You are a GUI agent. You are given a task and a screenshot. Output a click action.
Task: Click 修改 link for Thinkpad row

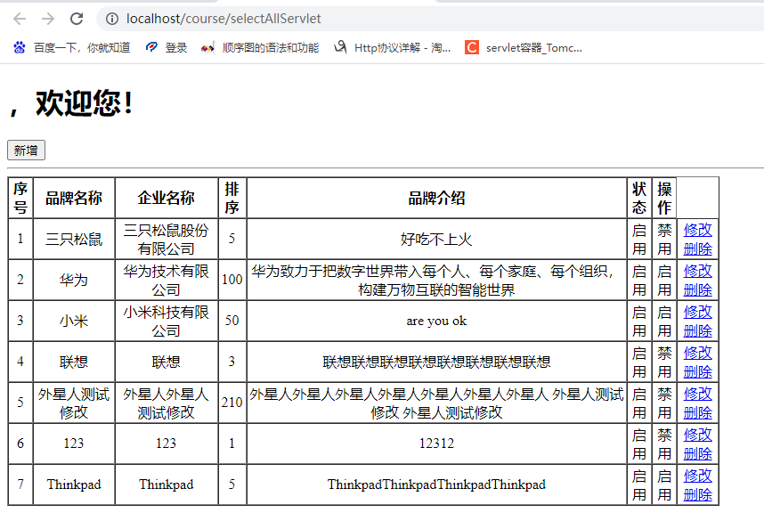pyautogui.click(x=697, y=476)
